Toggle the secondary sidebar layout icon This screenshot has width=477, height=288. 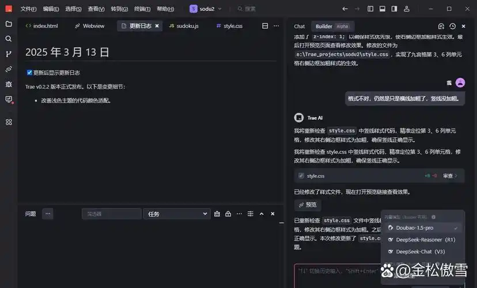(394, 9)
